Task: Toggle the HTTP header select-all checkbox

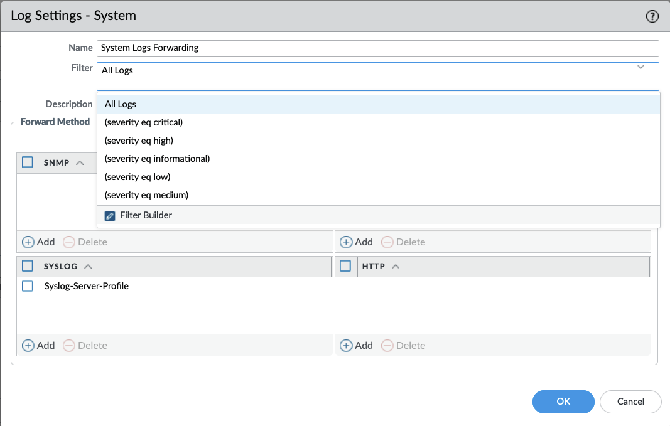Action: click(x=345, y=266)
